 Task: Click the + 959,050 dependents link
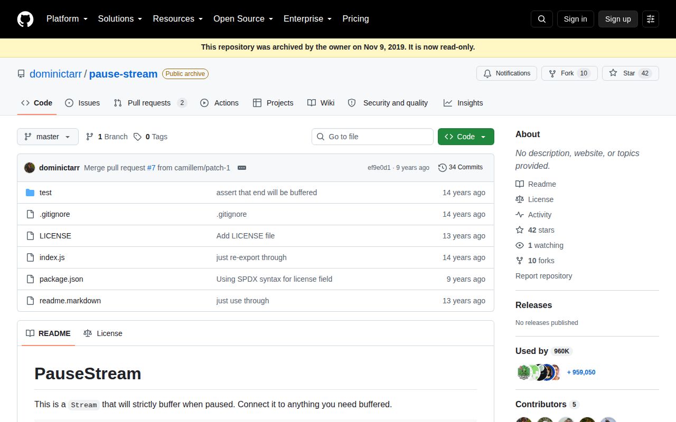point(581,372)
